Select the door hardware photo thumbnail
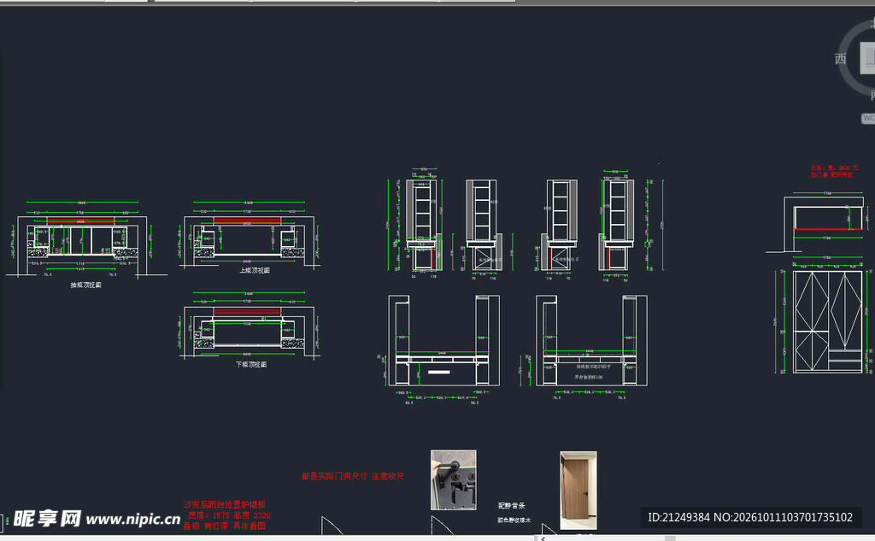 [x=454, y=479]
